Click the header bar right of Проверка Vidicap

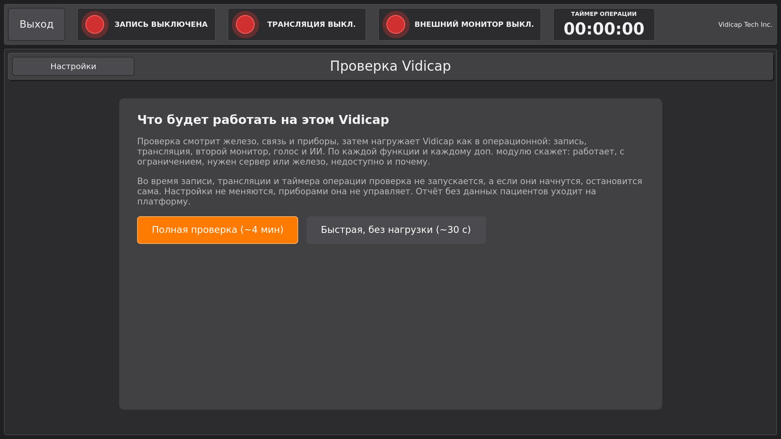click(610, 66)
